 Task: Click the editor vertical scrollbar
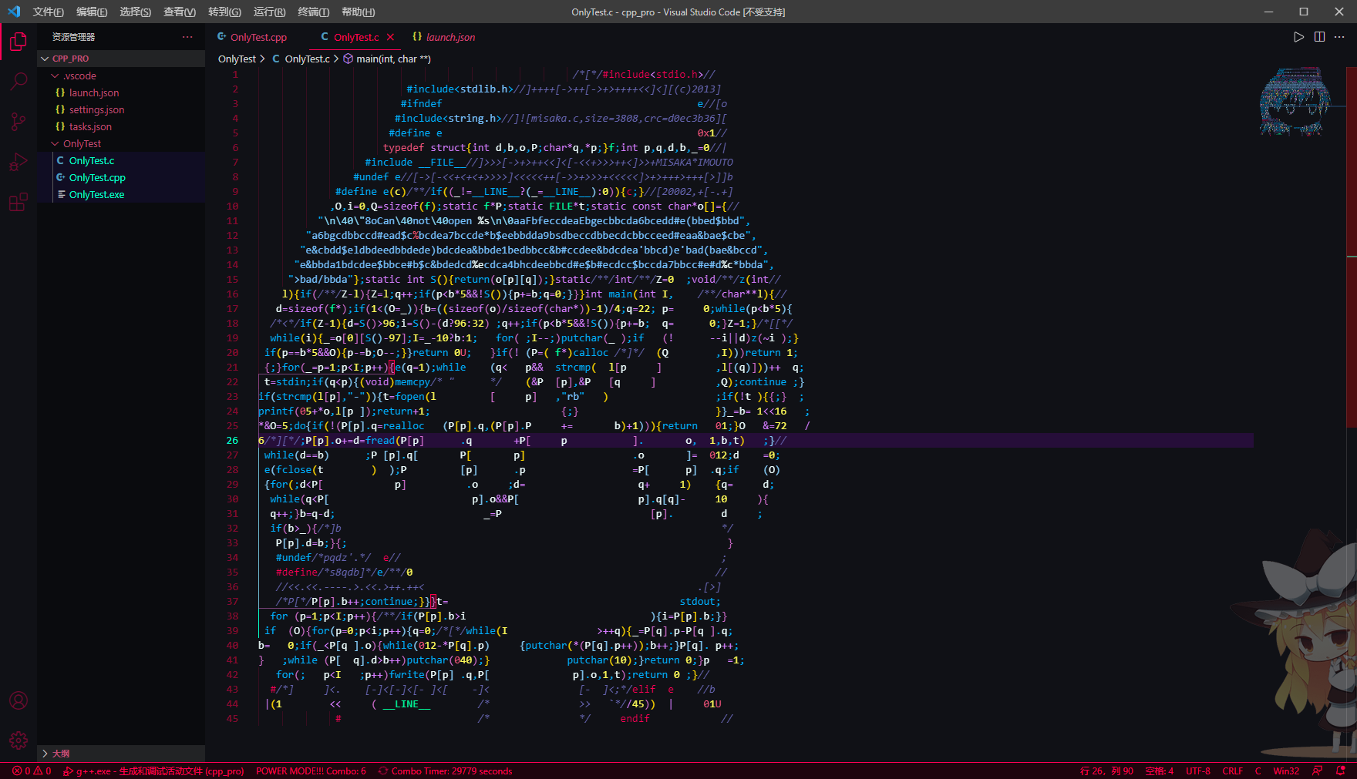(1352, 247)
